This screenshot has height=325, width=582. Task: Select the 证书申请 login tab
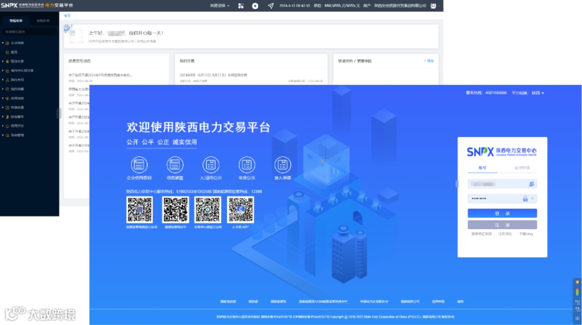click(522, 168)
